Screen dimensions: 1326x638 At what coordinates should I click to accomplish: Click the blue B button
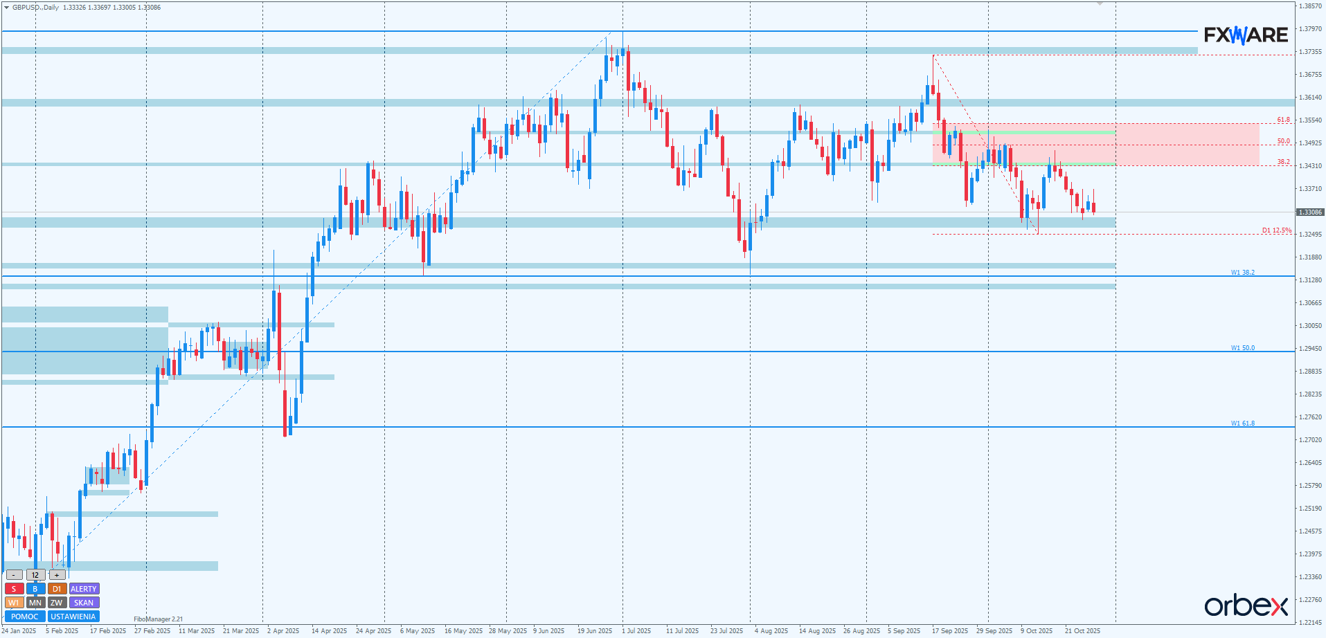[35, 589]
